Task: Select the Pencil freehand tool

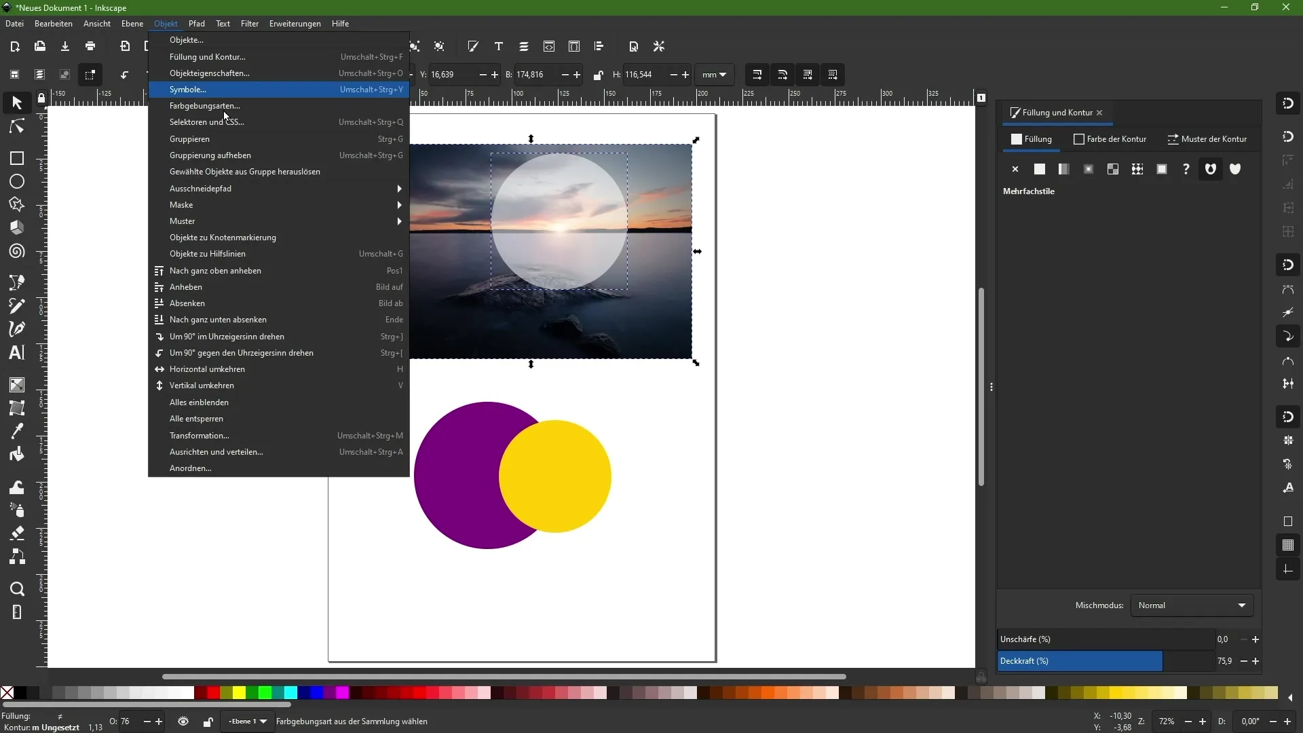Action: pyautogui.click(x=17, y=306)
